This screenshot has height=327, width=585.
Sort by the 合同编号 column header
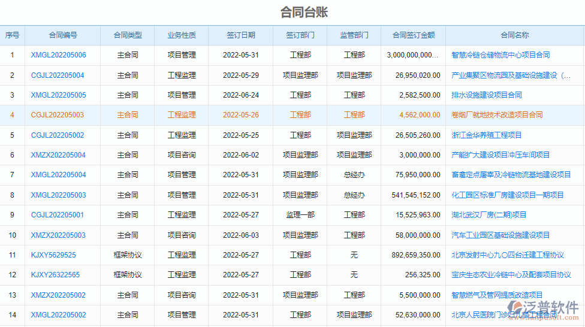63,35
